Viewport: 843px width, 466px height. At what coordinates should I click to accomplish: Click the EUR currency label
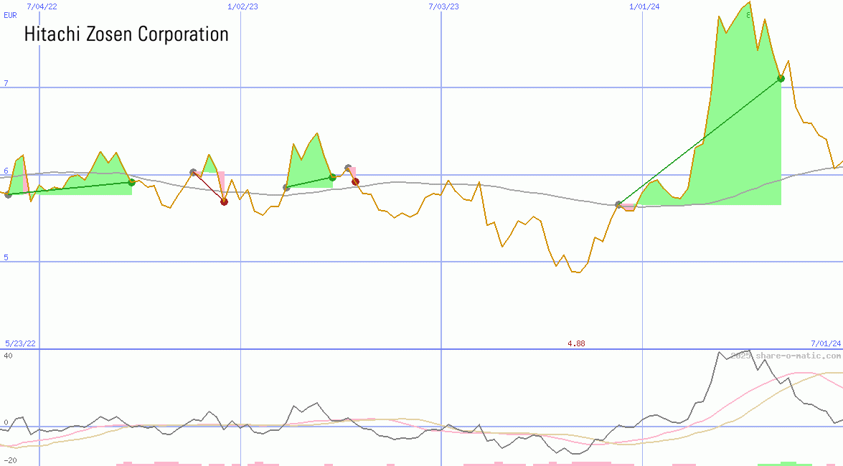[x=10, y=16]
